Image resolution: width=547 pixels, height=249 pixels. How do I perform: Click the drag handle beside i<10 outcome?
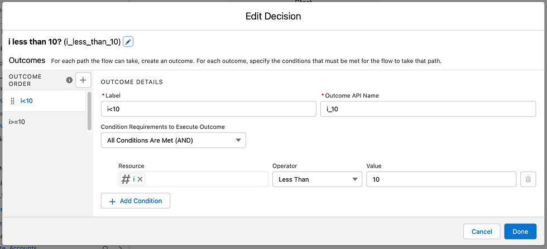click(x=12, y=101)
